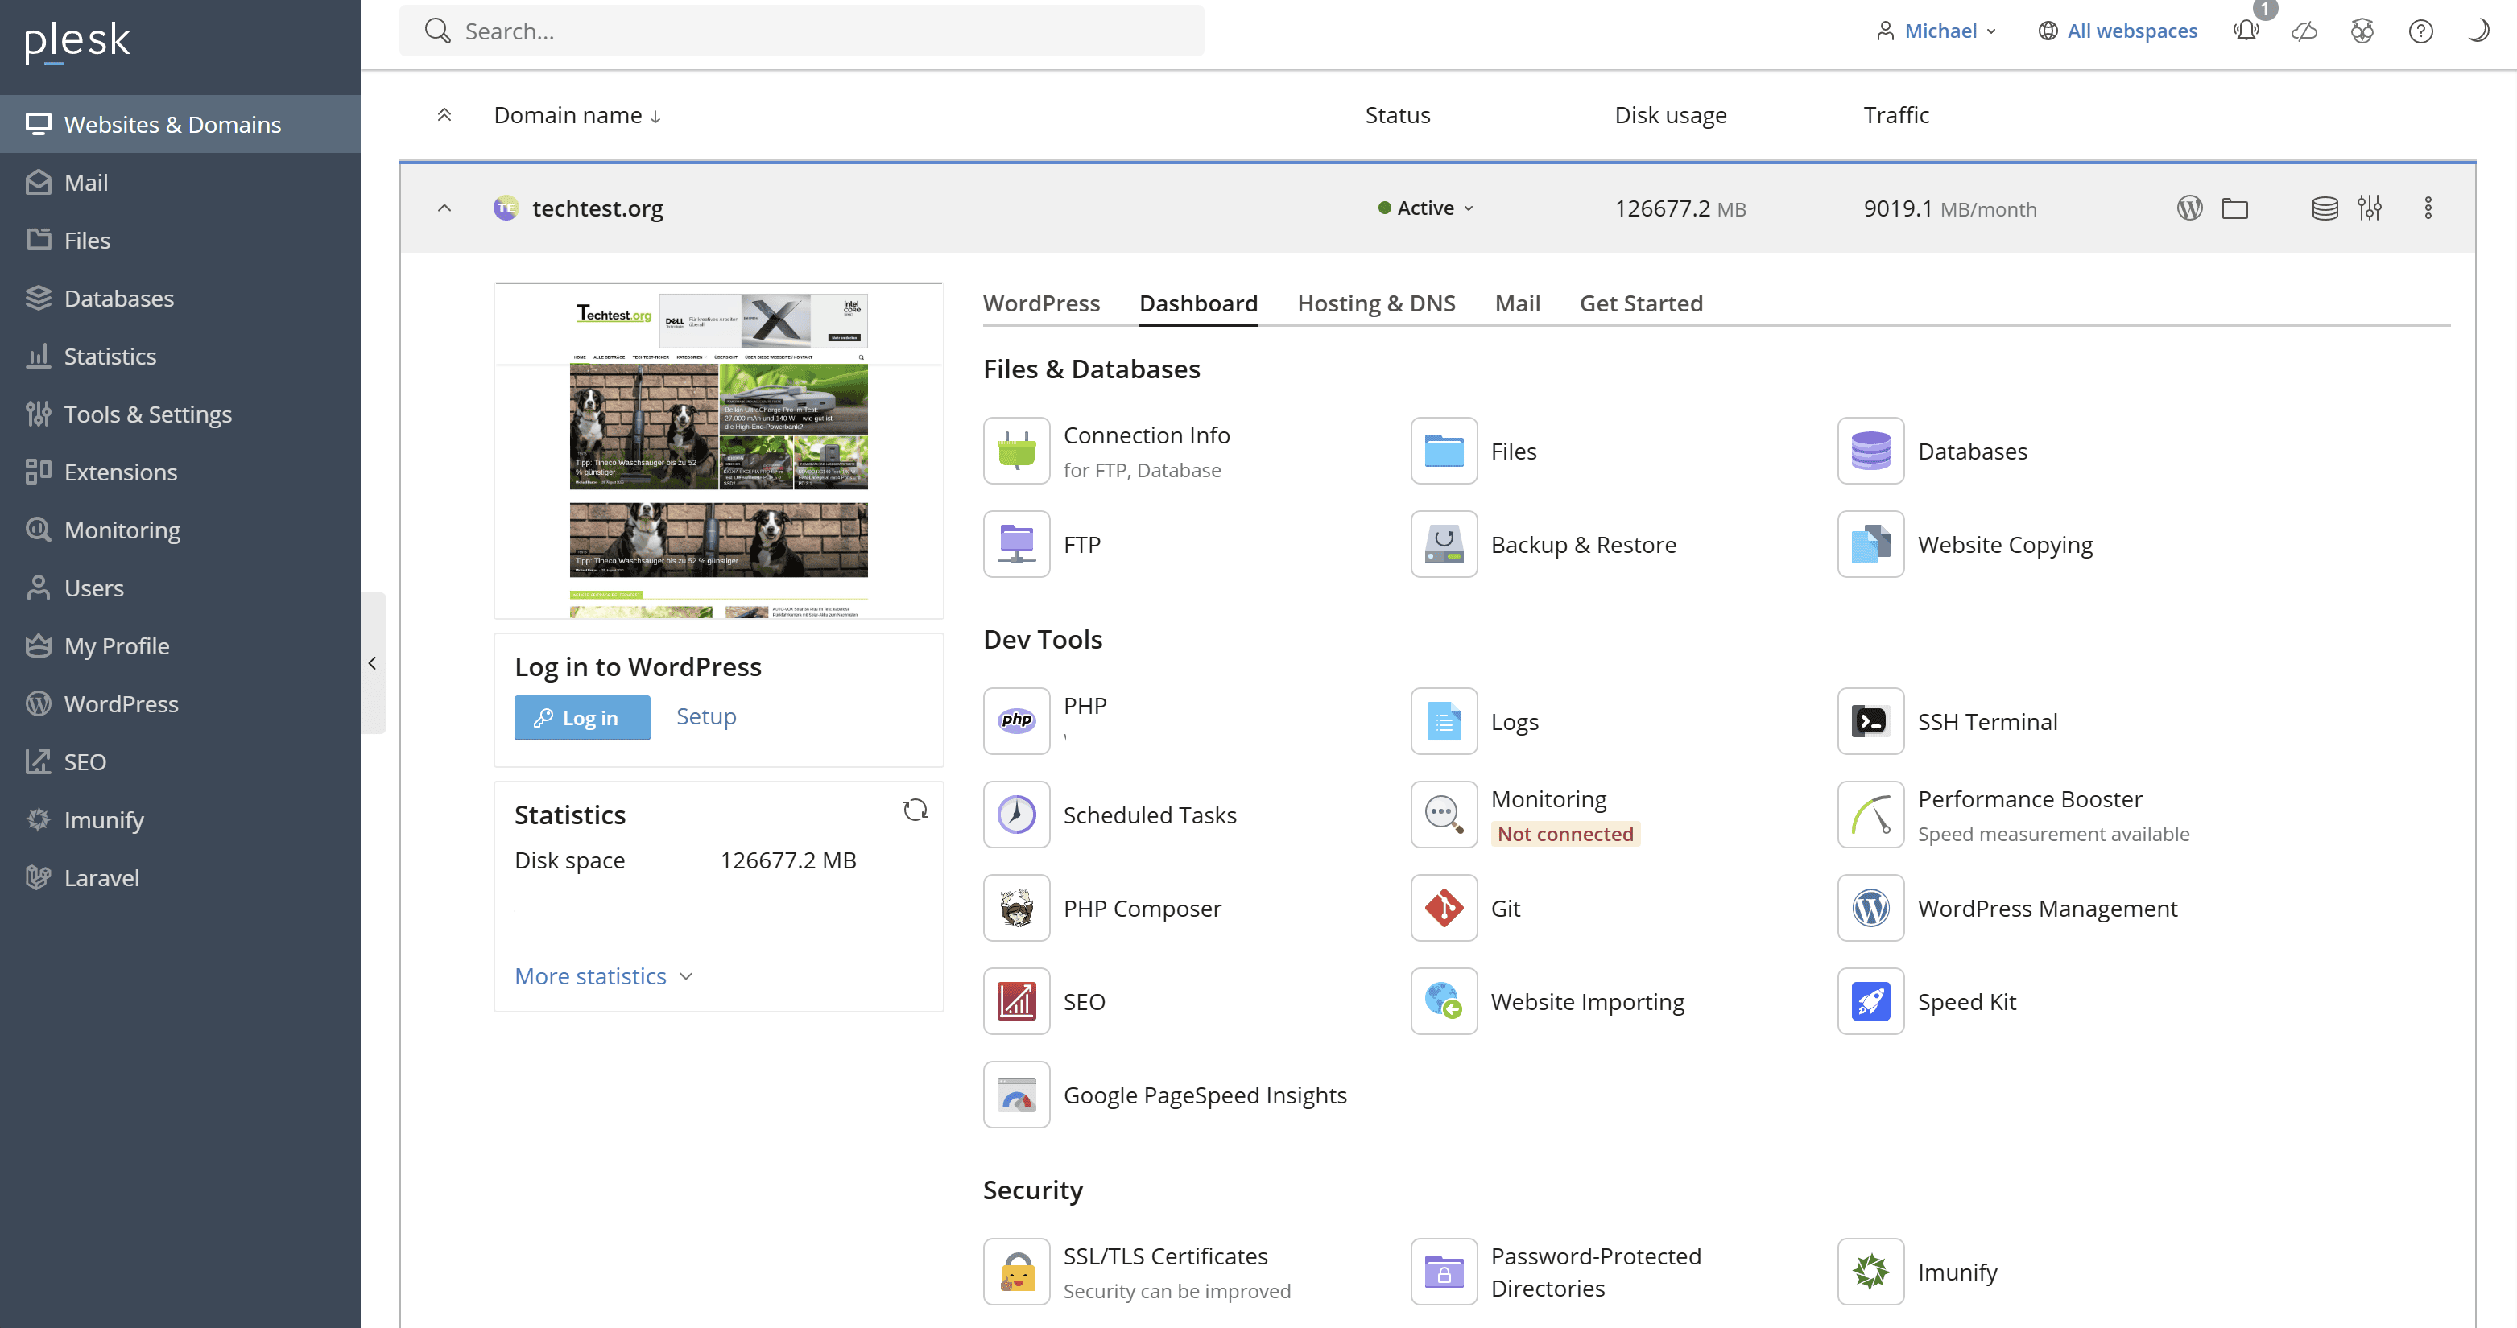The width and height of the screenshot is (2517, 1328).
Task: Click the techtest.org website preview thumbnail
Action: pos(718,450)
